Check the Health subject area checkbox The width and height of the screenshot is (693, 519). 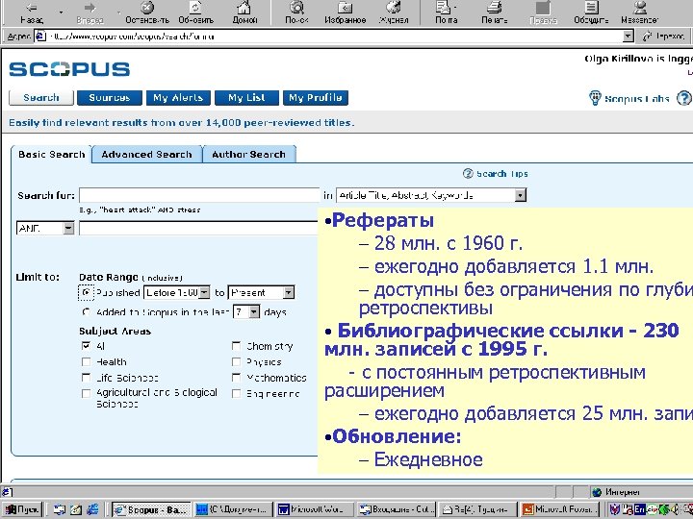pyautogui.click(x=87, y=362)
